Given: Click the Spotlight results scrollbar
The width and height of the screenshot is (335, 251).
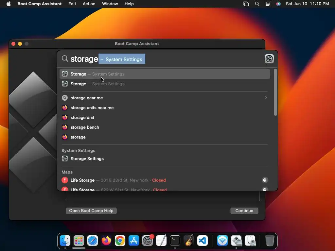Looking at the screenshot, I should [275, 92].
